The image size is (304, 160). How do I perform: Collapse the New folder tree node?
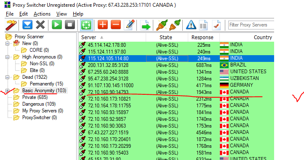pyautogui.click(x=7, y=43)
